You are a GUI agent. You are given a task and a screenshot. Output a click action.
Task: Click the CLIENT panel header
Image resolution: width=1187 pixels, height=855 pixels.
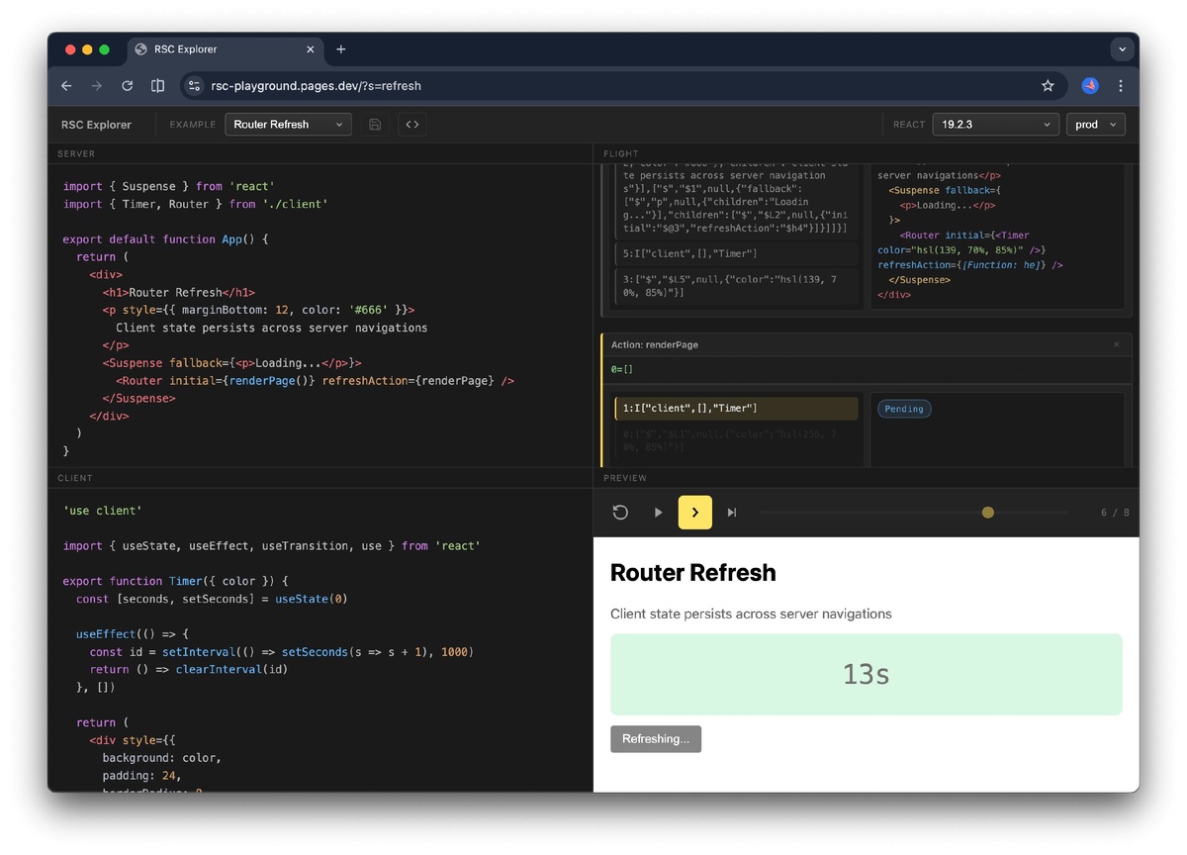[75, 478]
